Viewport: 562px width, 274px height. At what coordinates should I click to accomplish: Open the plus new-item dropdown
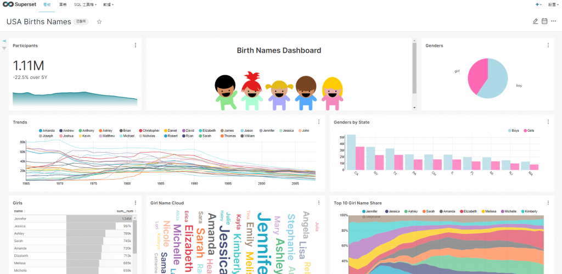(538, 4)
